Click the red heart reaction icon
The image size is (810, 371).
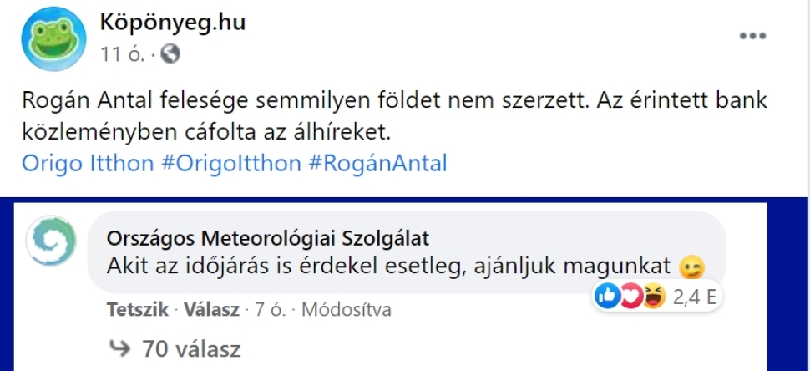point(632,296)
